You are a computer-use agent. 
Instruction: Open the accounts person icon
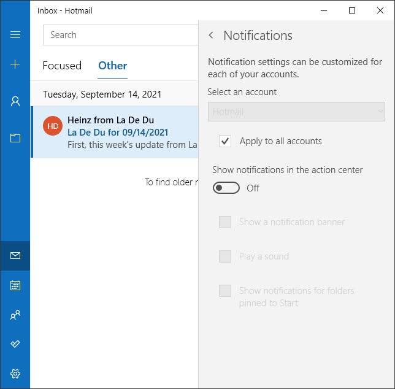coord(15,101)
